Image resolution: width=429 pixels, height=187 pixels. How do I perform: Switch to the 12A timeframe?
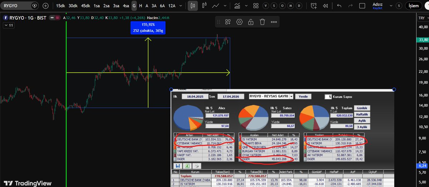[x=172, y=6]
